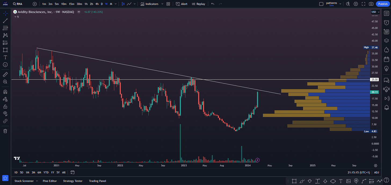Open the alerts clock panel in right sidebar
This screenshot has height=185, width=391.
tap(386, 22)
